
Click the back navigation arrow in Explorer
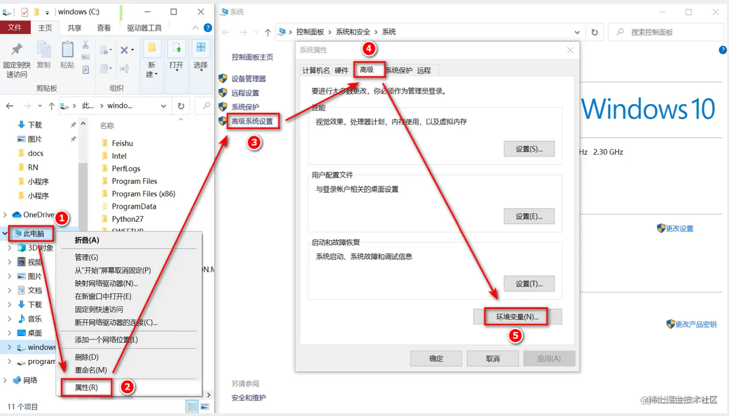[x=11, y=105]
